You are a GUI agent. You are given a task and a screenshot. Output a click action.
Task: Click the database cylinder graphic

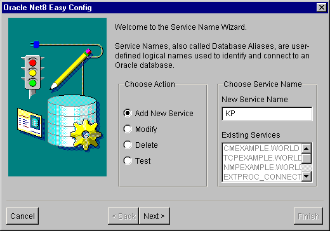coord(72,121)
